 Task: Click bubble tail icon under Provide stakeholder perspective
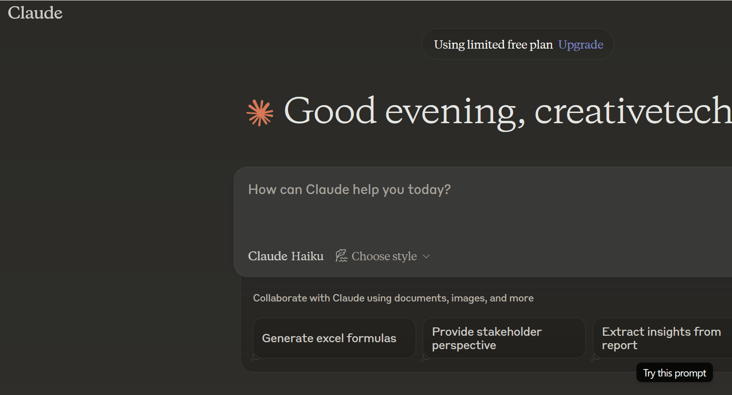424,357
